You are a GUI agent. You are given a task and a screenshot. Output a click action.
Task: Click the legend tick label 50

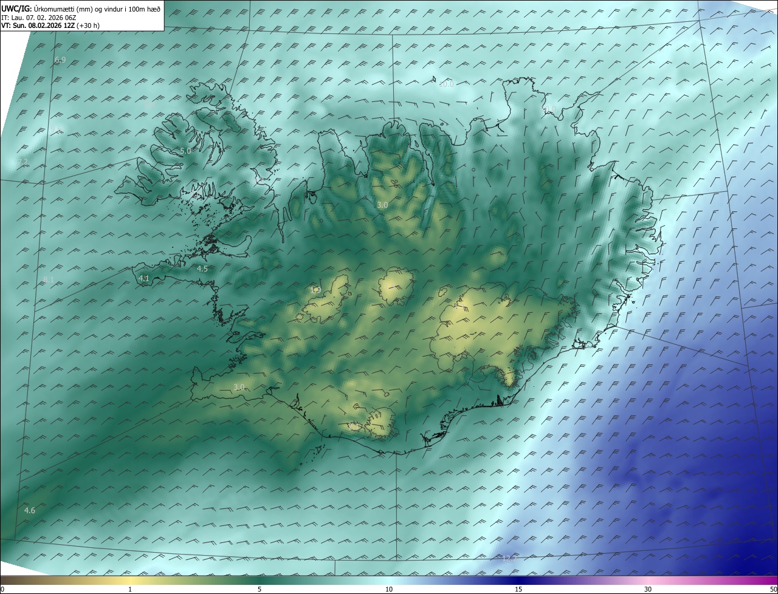[773, 589]
